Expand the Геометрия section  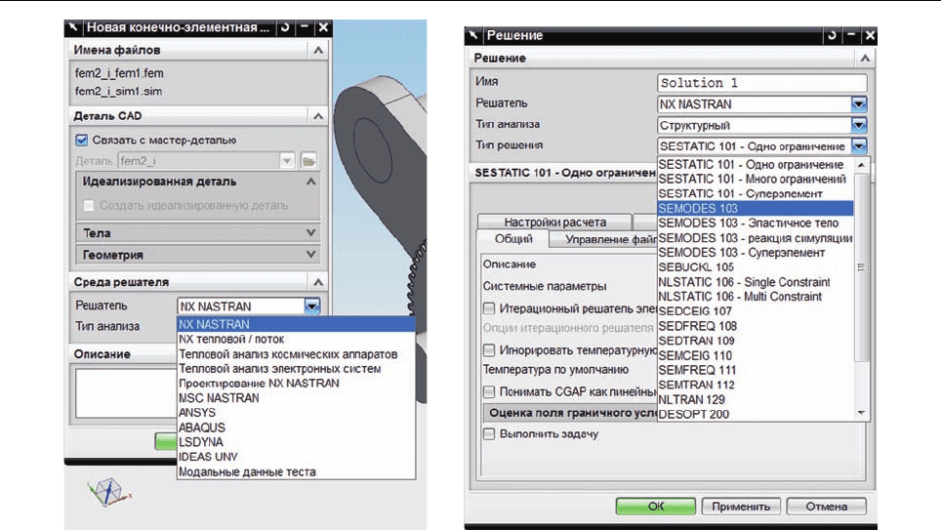click(310, 255)
